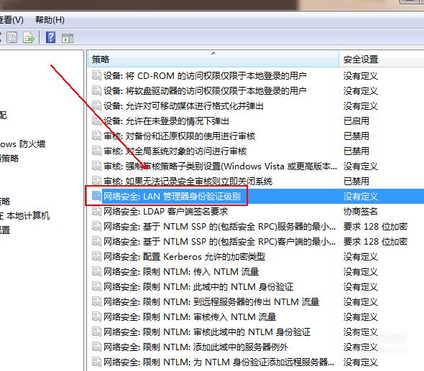Select 设备: 将 CD-ROM 的访问权限 policy
424x371 pixels.
[x=205, y=75]
